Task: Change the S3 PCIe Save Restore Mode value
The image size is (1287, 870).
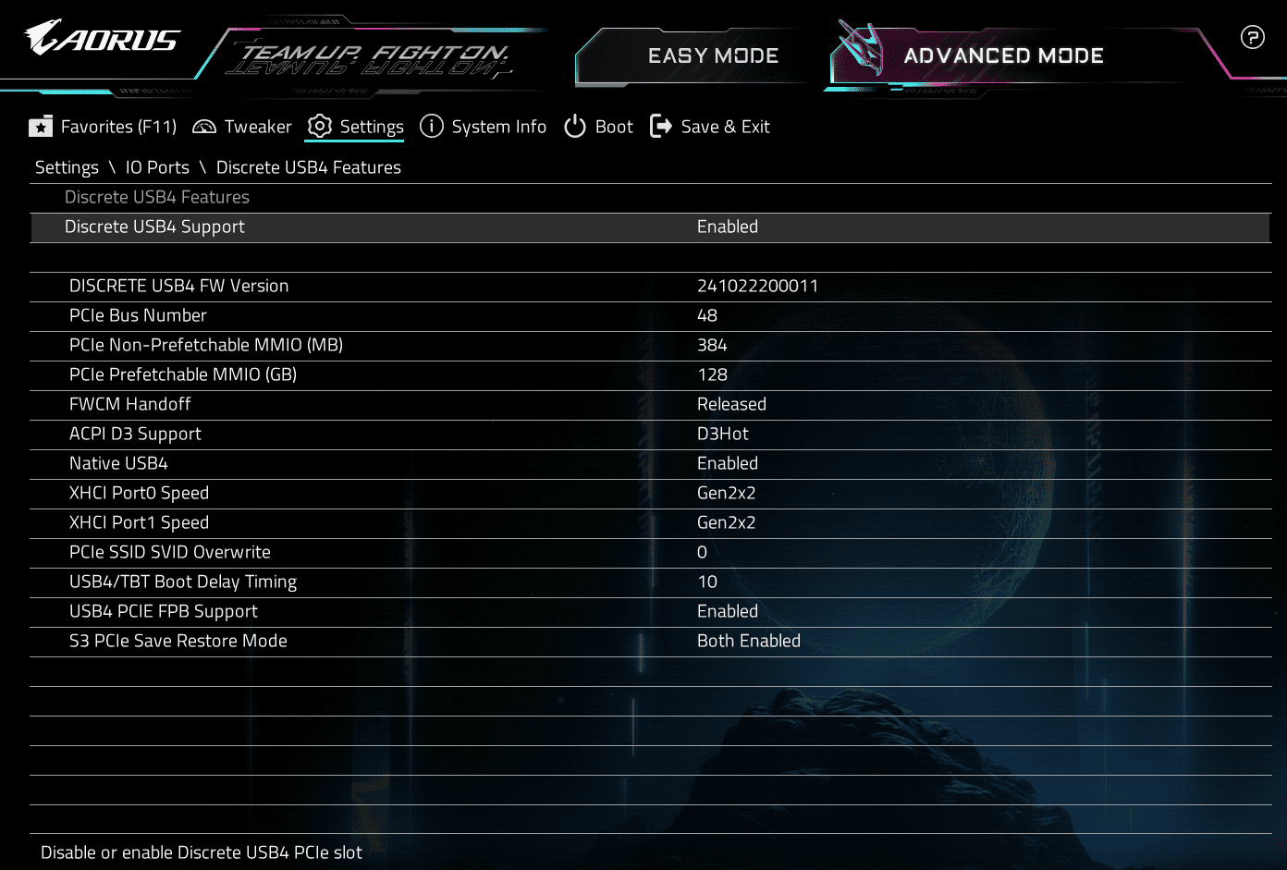Action: [x=749, y=641]
